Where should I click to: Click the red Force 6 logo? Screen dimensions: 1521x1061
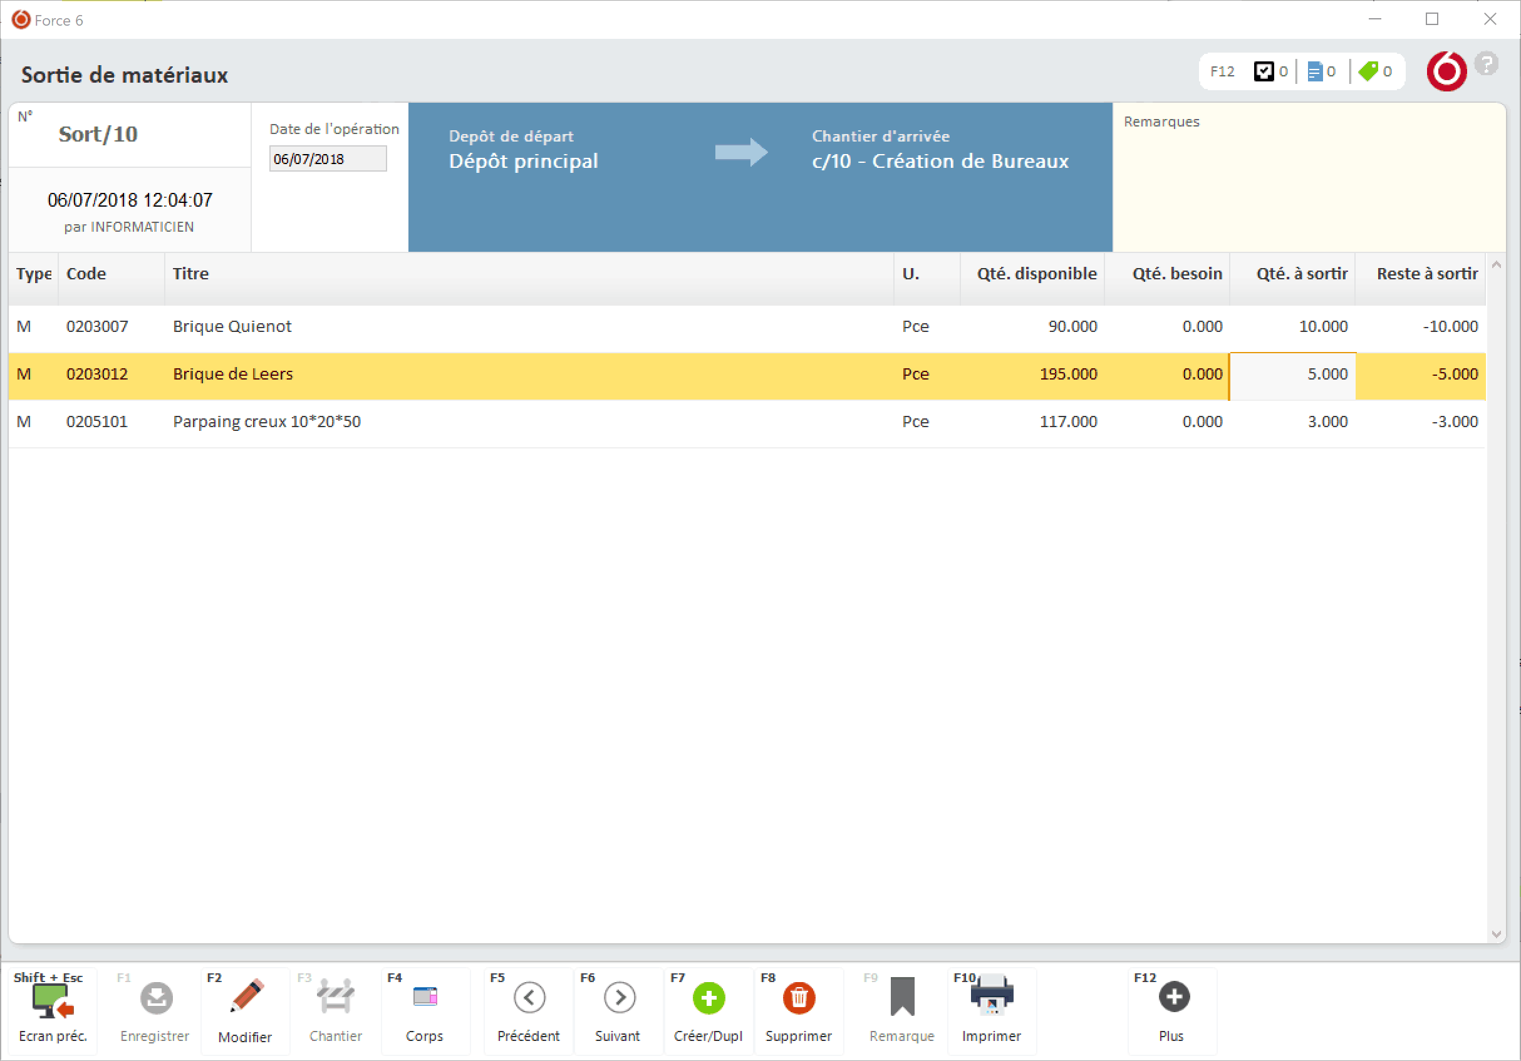coord(1446,71)
